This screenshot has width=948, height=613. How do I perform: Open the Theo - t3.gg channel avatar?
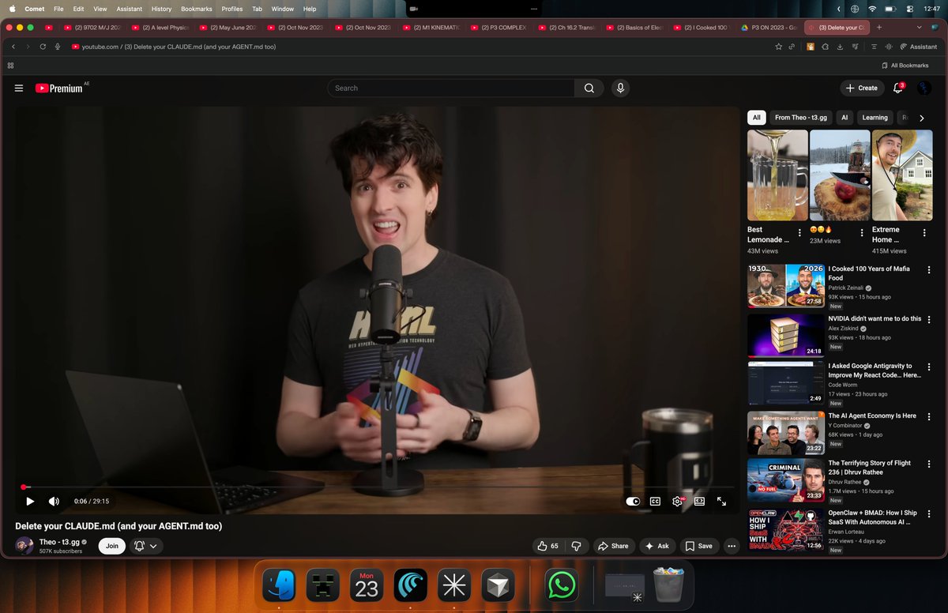coord(24,546)
